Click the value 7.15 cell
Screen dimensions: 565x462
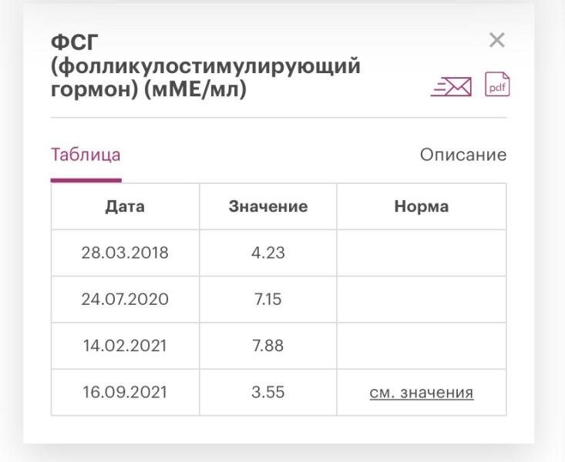[x=268, y=300]
